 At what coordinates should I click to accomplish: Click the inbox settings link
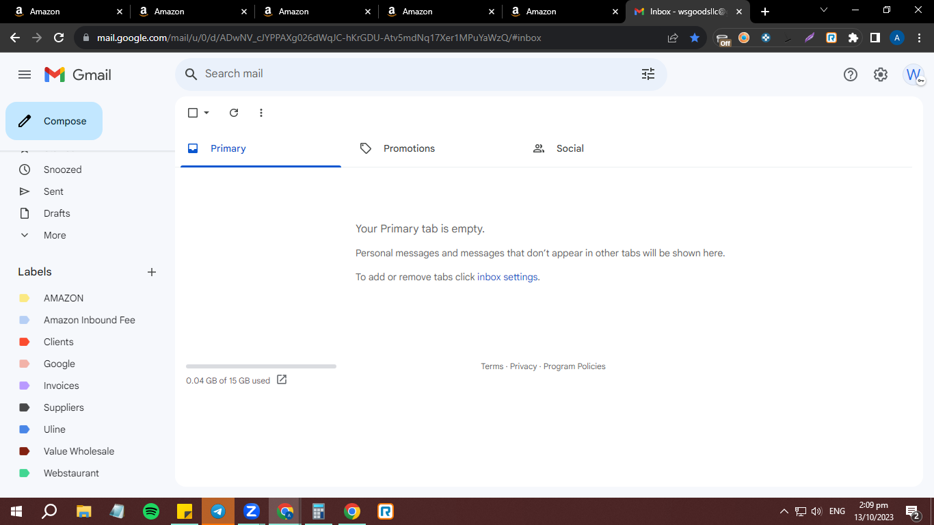pyautogui.click(x=507, y=277)
